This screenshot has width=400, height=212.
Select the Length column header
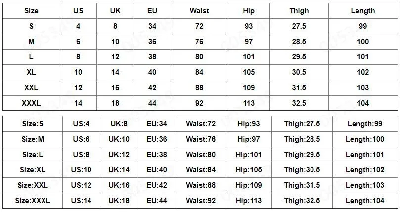[x=363, y=11]
